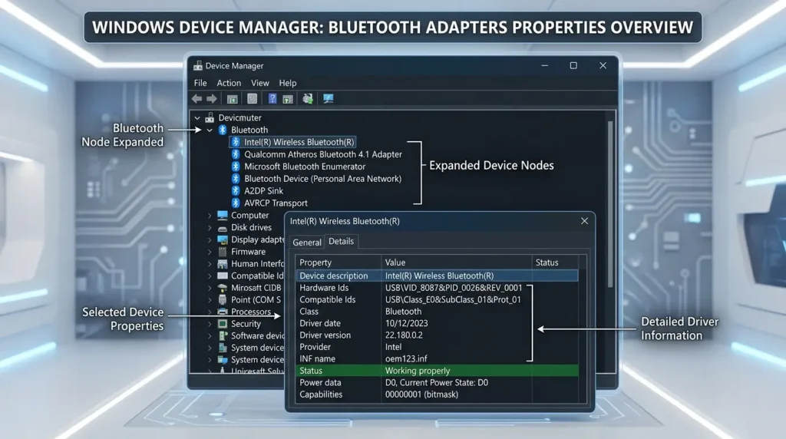
Task: Open the gray Properties sheet toolbar icon
Action: pyautogui.click(x=252, y=99)
